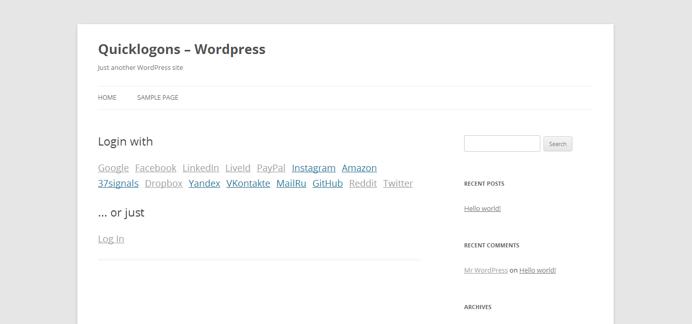Image resolution: width=692 pixels, height=324 pixels.
Task: Click the RECENT POSTS widget heading
Action: coord(484,184)
